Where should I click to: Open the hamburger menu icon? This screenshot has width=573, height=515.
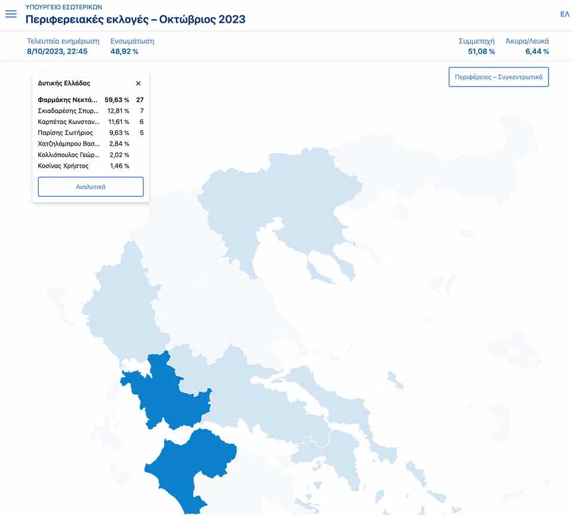(x=11, y=14)
